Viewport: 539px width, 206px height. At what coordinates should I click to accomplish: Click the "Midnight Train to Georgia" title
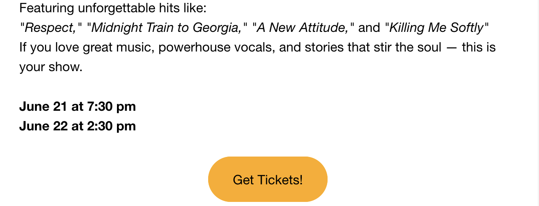click(168, 28)
